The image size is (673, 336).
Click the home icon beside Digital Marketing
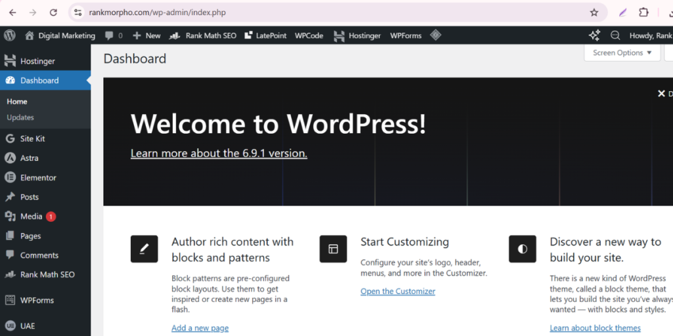point(29,35)
